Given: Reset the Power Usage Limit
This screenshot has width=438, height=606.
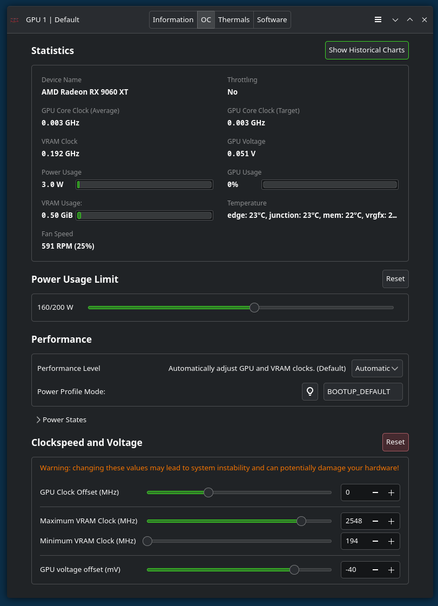Looking at the screenshot, I should point(395,279).
